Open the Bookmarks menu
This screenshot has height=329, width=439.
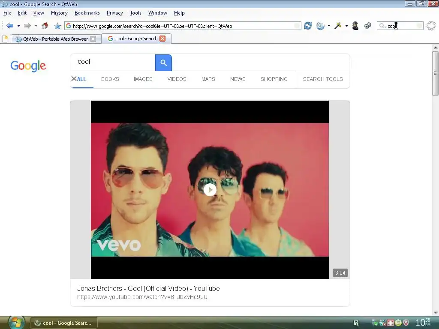click(87, 13)
